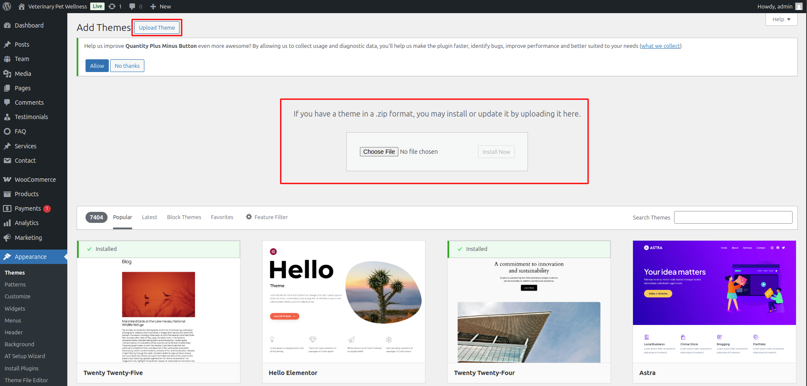Click the Feature Filter gear icon
Image resolution: width=807 pixels, height=386 pixels.
(249, 217)
